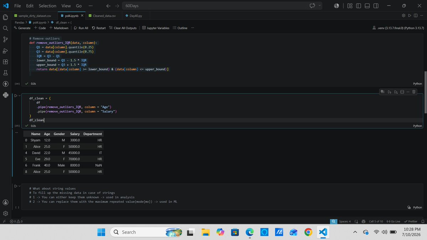
Task: Add a Code cell from toolbar
Action: [40, 28]
